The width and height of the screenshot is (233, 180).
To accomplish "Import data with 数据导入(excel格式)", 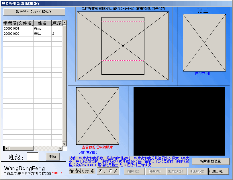I will point(34,12).
